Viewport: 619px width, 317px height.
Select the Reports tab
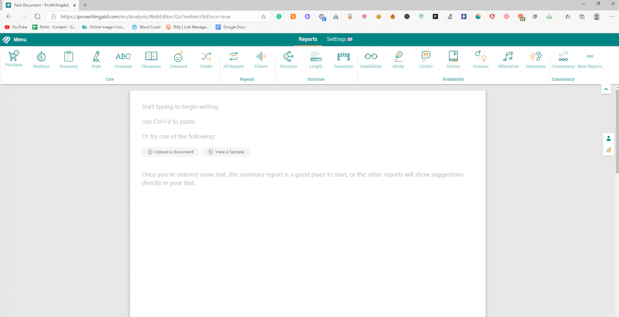pos(308,39)
